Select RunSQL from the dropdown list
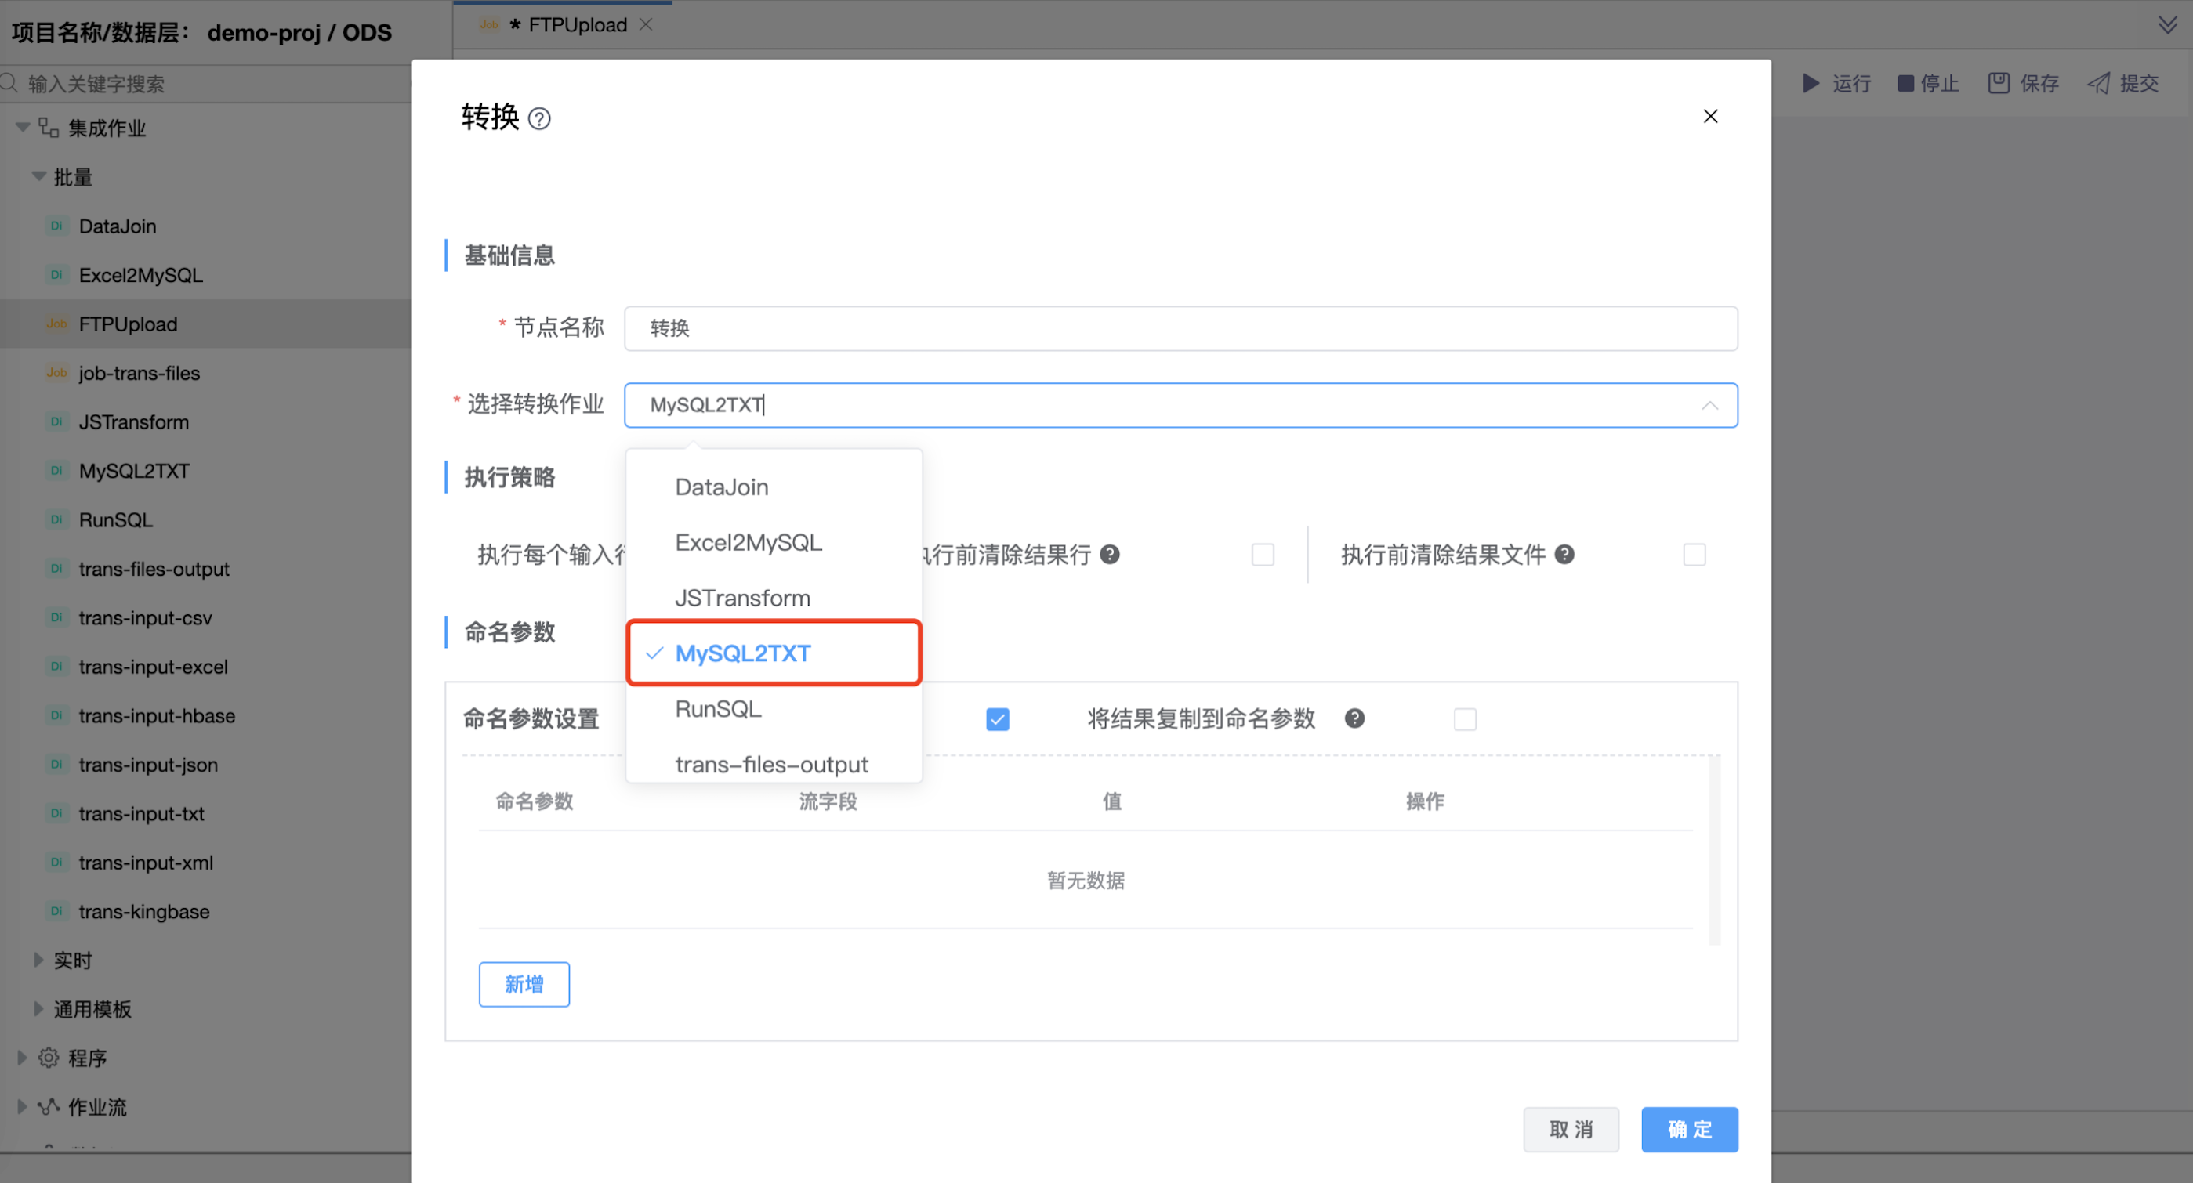The width and height of the screenshot is (2193, 1183). pos(718,709)
